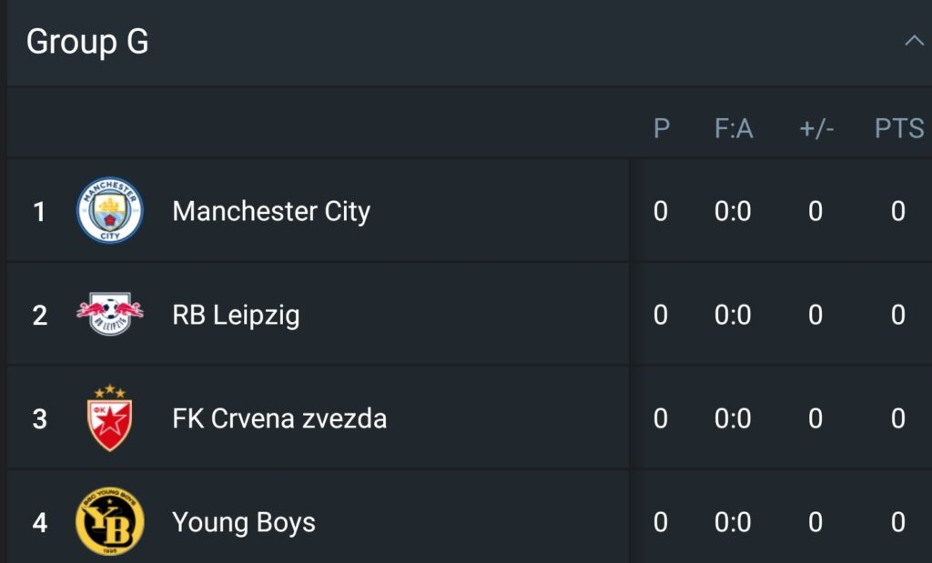Viewport: 932px width, 563px height.
Task: Open the FK Crvena zvezda crest icon
Action: [110, 418]
